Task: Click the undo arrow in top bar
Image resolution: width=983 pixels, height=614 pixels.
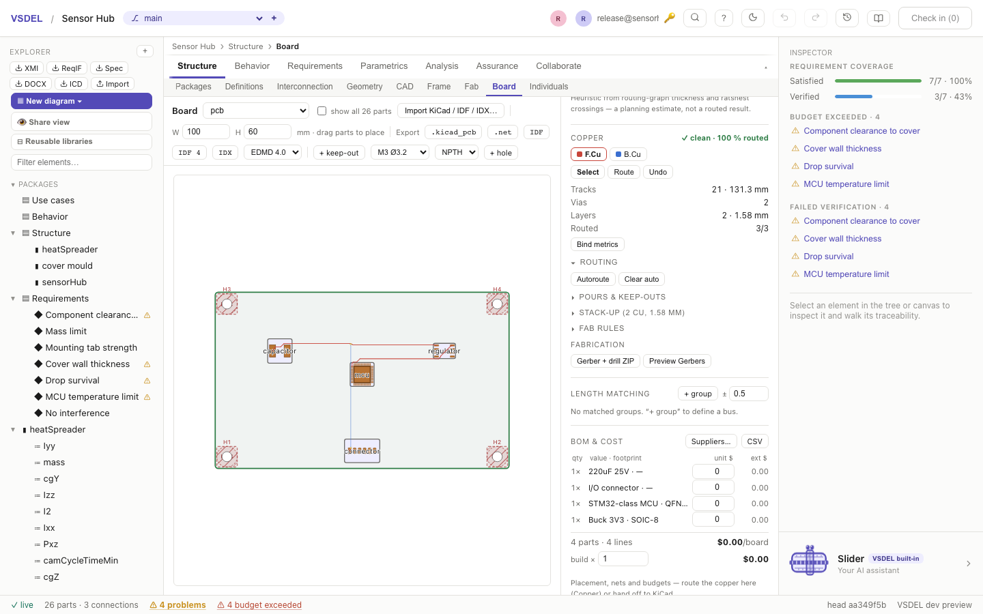Action: pos(784,18)
